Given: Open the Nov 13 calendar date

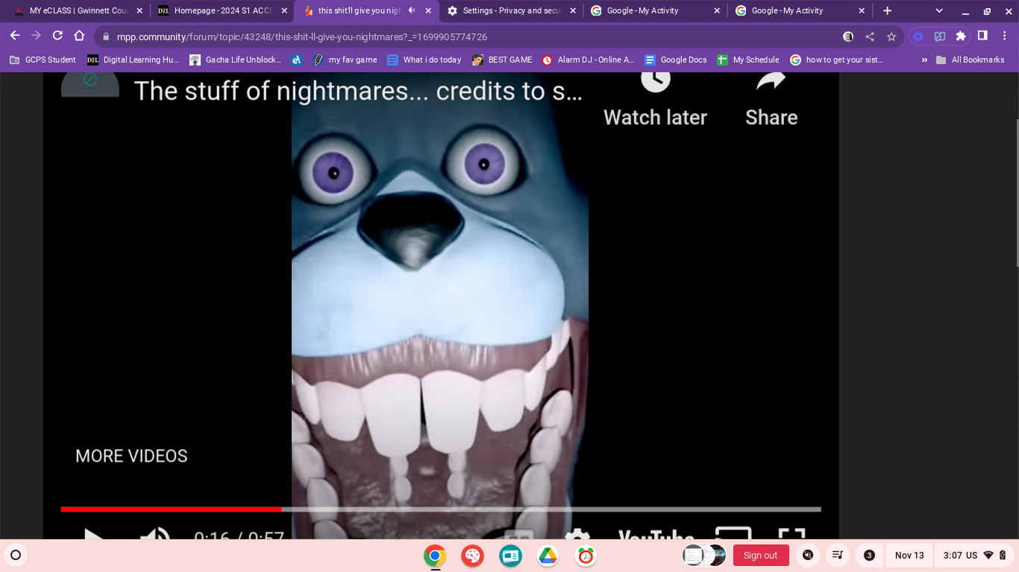Looking at the screenshot, I should (909, 555).
